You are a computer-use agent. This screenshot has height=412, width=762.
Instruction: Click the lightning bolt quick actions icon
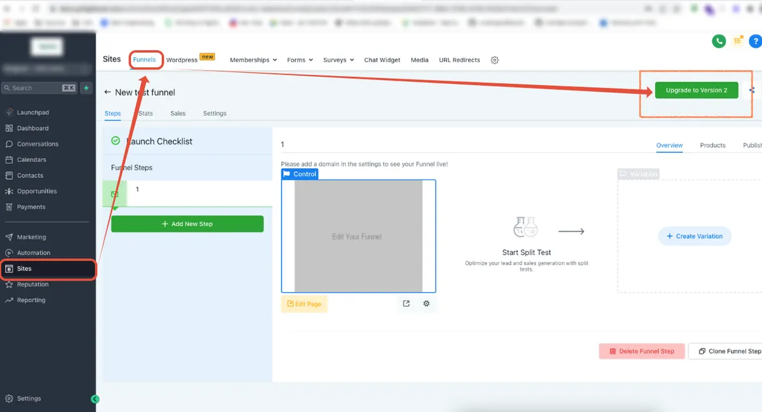click(x=86, y=88)
